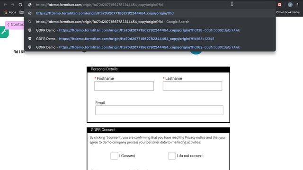Click the green wrench tool icon
Screen dimensions: 303x170
pos(4,32)
